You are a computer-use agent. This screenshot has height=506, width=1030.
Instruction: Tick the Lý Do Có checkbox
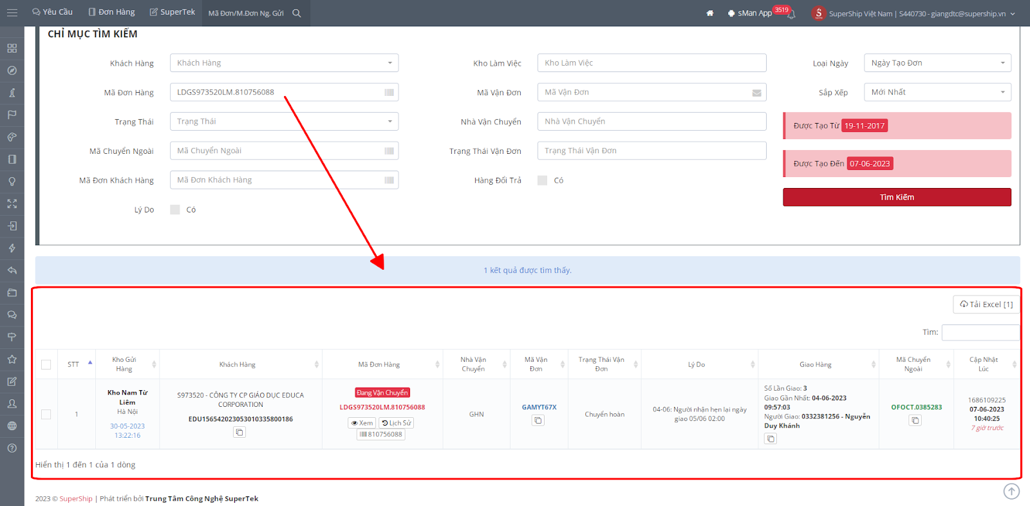[x=175, y=210]
